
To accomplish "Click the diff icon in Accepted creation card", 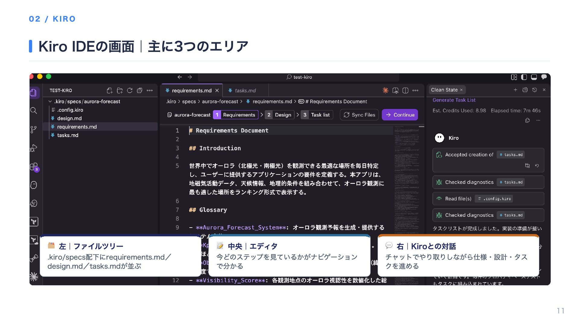I will click(527, 166).
